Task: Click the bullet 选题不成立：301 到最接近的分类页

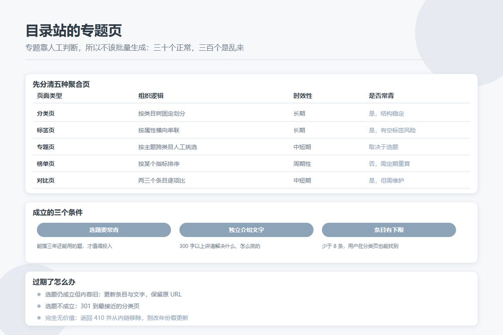Action: (92, 306)
